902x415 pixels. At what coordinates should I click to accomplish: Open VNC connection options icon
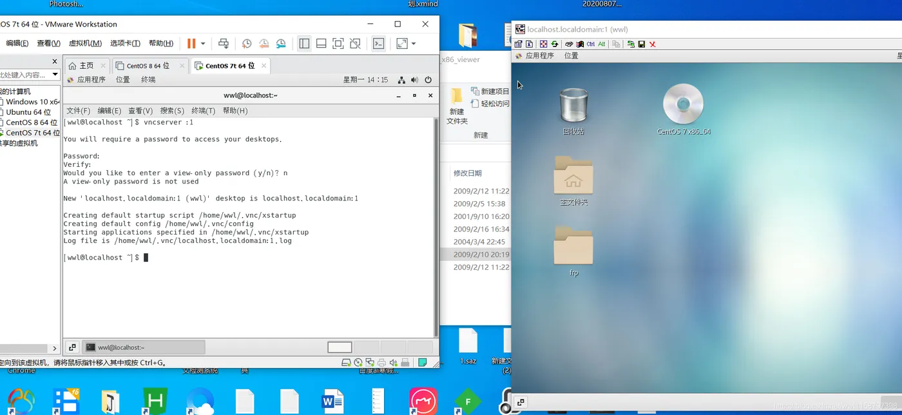coord(518,44)
